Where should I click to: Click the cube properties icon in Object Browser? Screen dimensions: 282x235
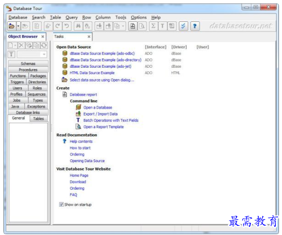point(29,45)
